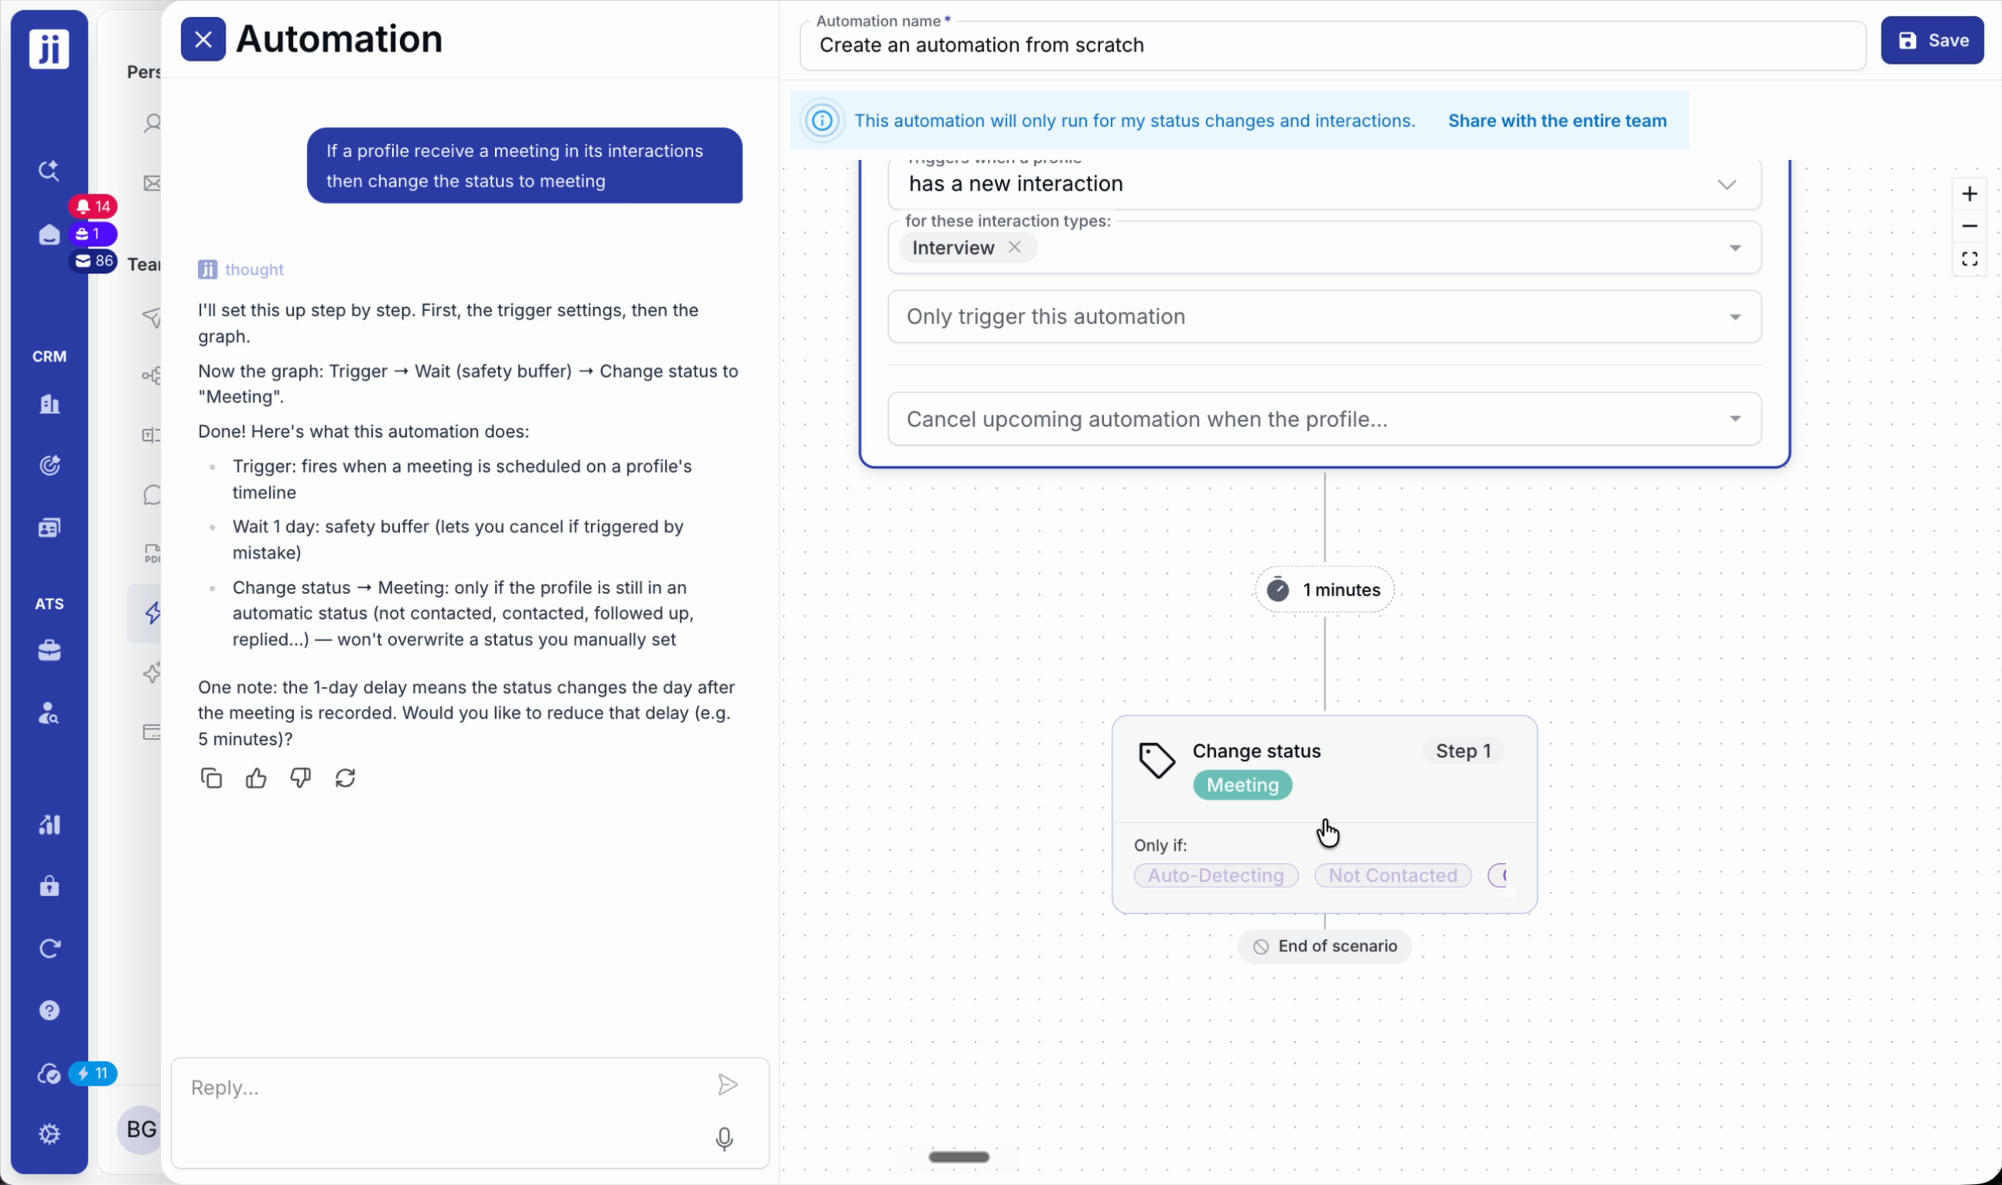The height and width of the screenshot is (1185, 2002).
Task: Expand the interaction types dropdown arrow
Action: click(1735, 248)
